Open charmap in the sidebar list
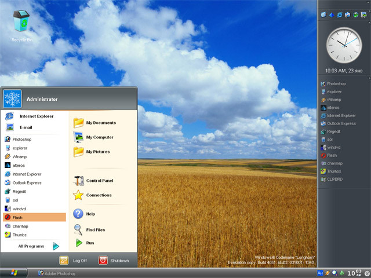The width and height of the screenshot is (371, 278). (x=332, y=163)
